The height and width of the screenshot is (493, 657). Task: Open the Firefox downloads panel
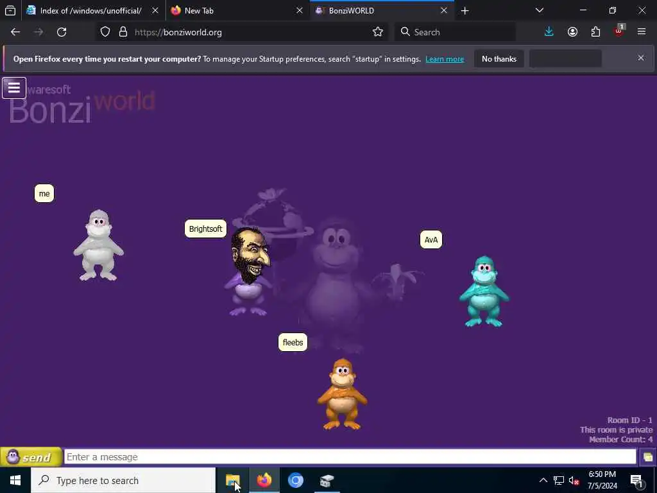click(549, 32)
